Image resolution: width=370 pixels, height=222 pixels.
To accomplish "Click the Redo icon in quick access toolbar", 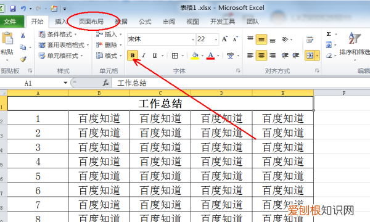I will [38, 9].
